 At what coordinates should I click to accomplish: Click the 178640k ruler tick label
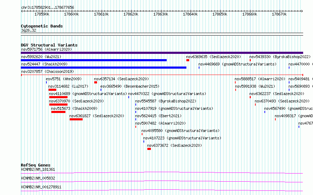pos(190,14)
